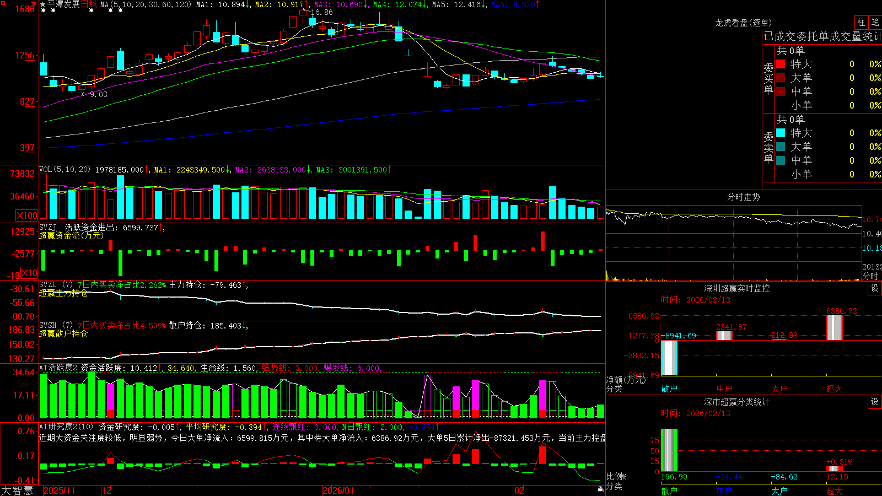Click the 分时走势 panel title

coord(743,197)
